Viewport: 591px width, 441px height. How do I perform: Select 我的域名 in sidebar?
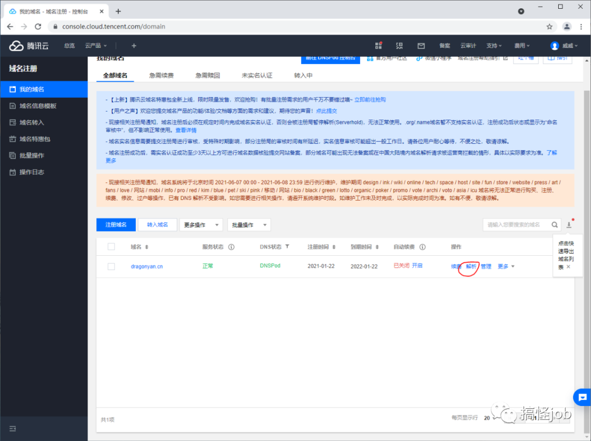[44, 89]
